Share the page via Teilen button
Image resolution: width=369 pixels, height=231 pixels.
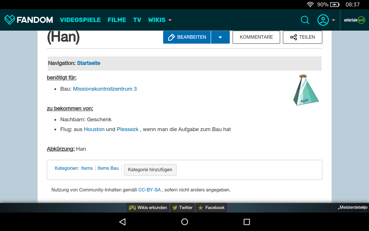(302, 37)
